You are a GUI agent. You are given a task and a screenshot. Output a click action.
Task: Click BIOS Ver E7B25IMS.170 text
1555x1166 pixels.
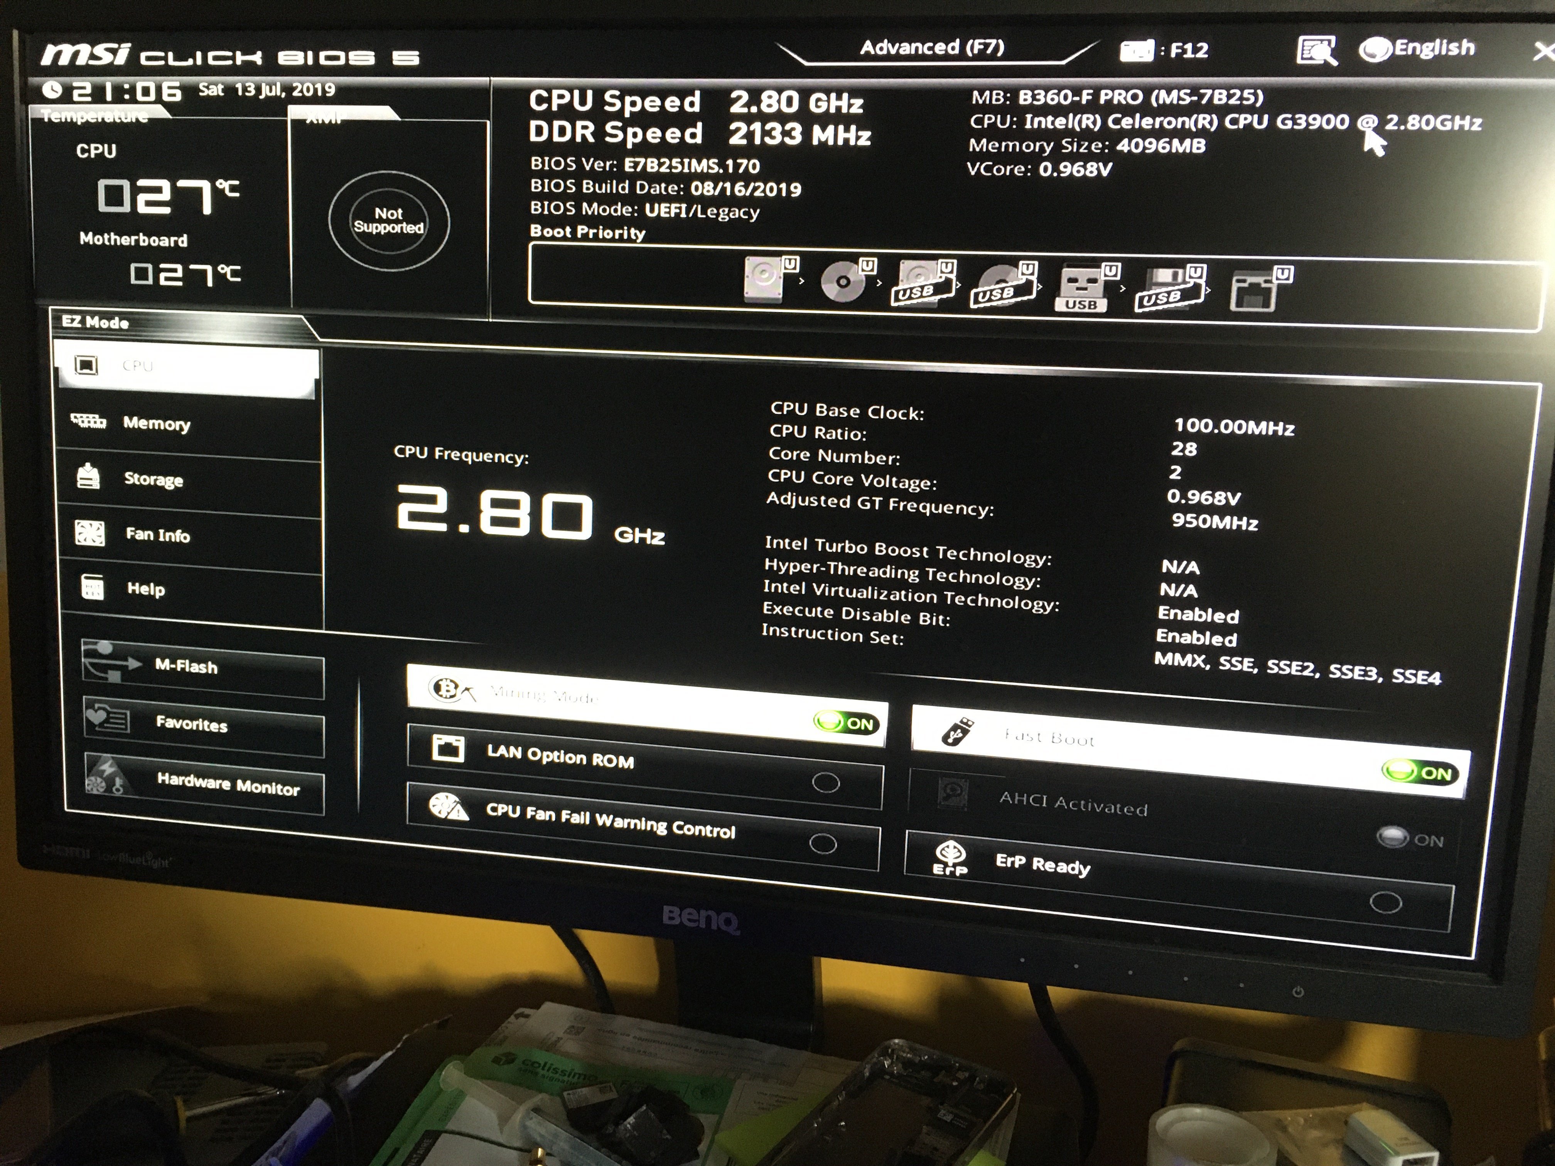pos(644,165)
